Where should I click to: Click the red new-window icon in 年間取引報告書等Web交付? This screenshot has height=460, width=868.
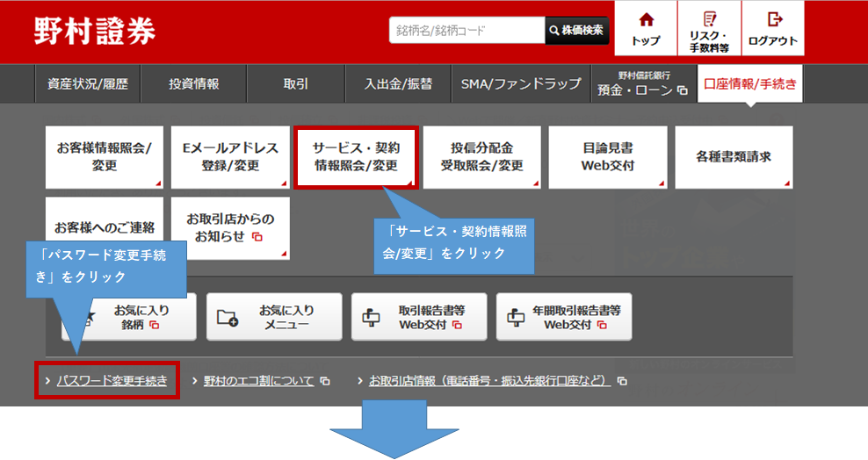point(602,325)
